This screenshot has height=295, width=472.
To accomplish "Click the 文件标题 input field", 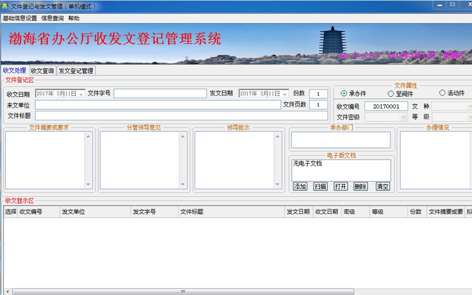I will (181, 116).
